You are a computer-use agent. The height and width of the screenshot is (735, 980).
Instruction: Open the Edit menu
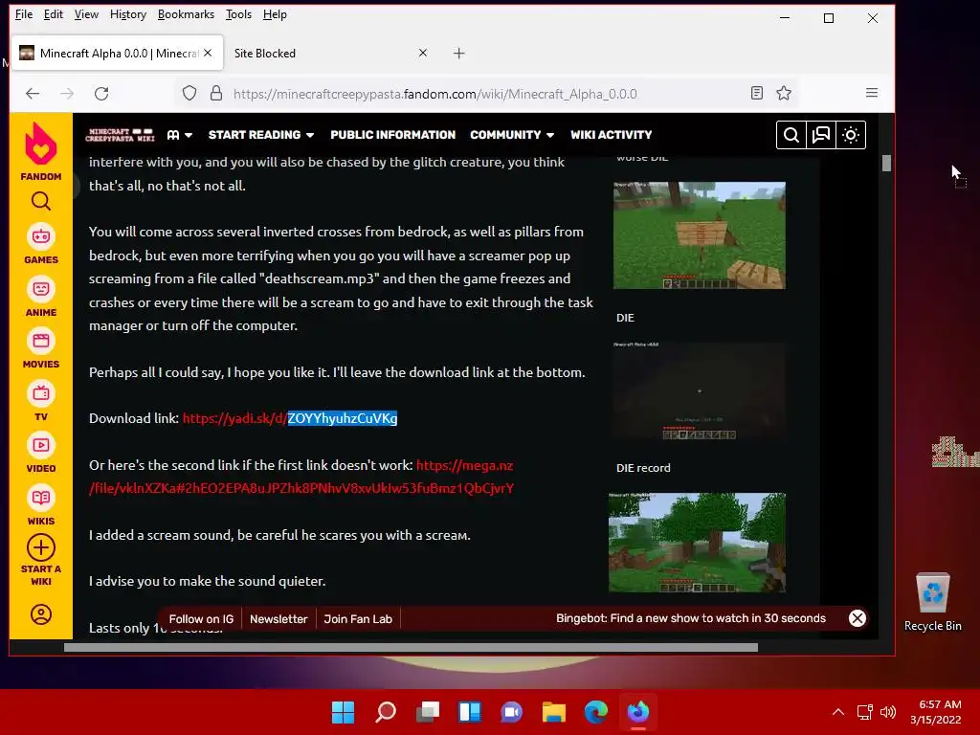[54, 14]
